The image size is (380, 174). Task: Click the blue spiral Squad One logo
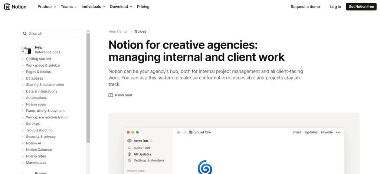[204, 167]
